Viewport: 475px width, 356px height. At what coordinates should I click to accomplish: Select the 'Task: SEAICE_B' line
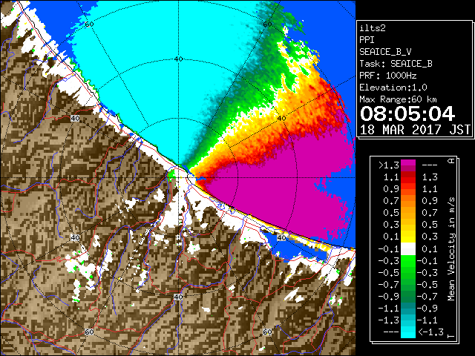(396, 64)
